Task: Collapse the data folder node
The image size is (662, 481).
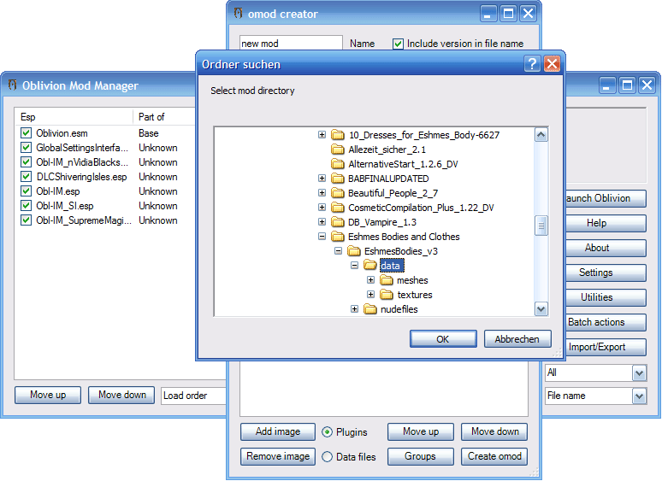Action: tap(354, 265)
